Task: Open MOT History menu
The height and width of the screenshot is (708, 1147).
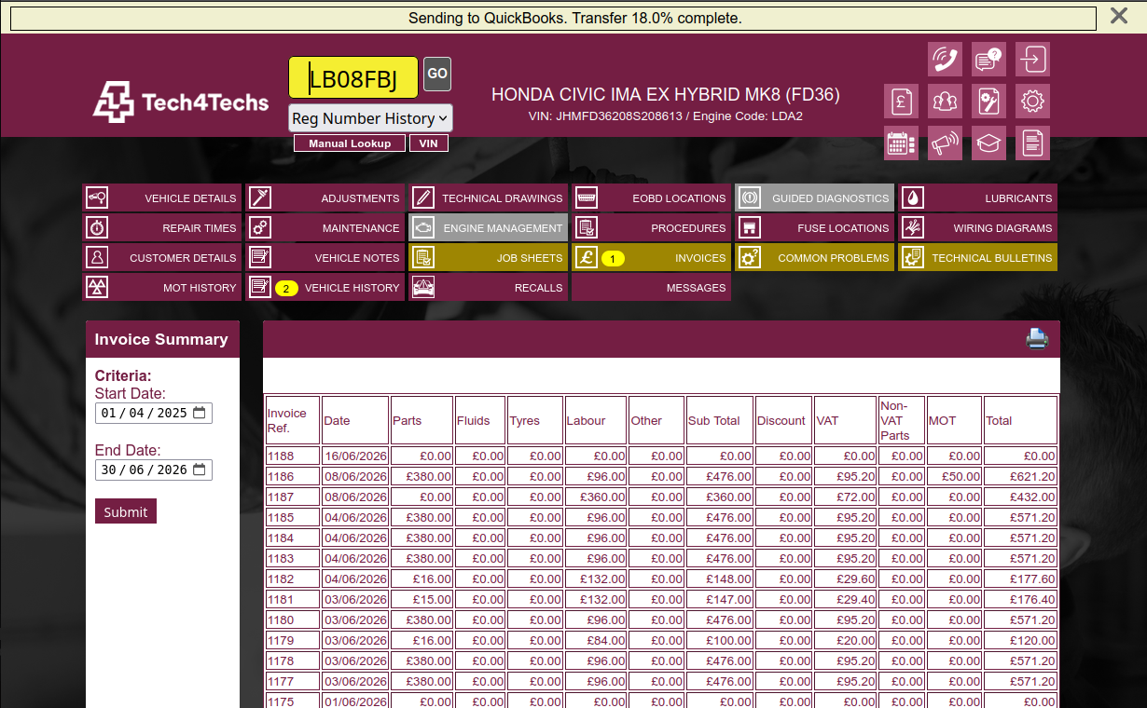Action: (161, 287)
